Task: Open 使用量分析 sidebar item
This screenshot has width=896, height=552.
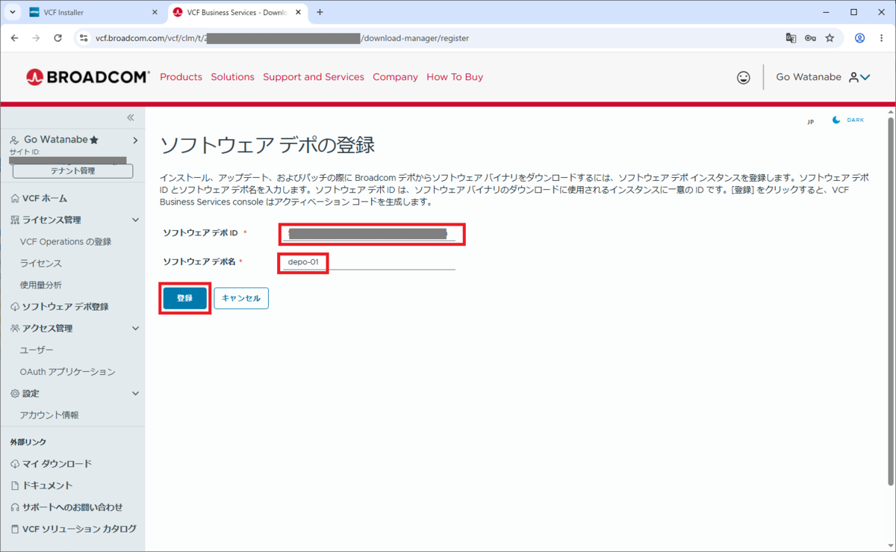Action: pos(41,285)
